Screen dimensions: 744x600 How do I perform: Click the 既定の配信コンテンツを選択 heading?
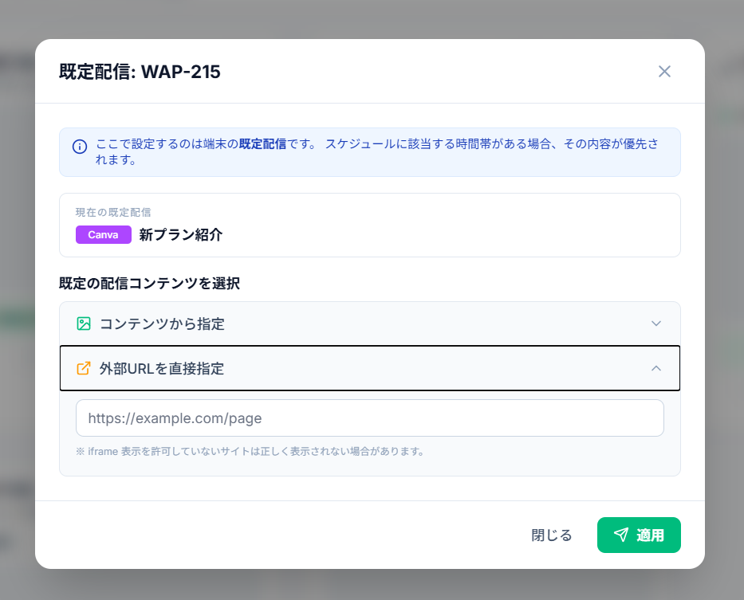point(149,283)
